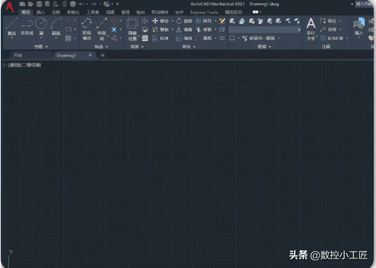
Task: Select the Circle drawing tool
Action: coord(41,26)
